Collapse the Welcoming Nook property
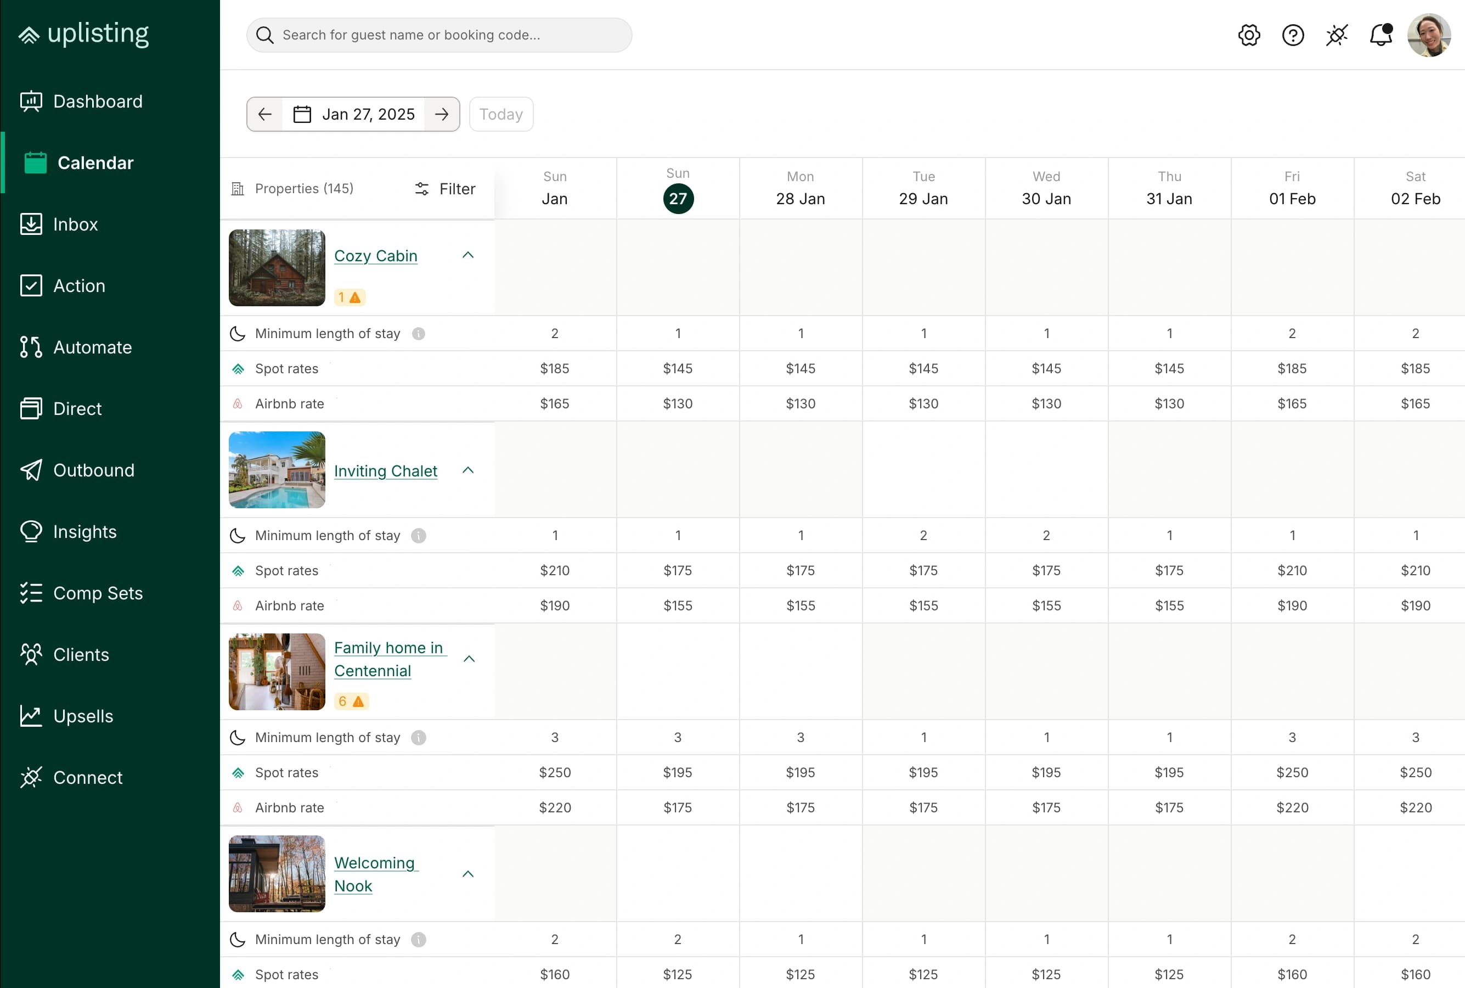This screenshot has height=988, width=1465. [469, 874]
